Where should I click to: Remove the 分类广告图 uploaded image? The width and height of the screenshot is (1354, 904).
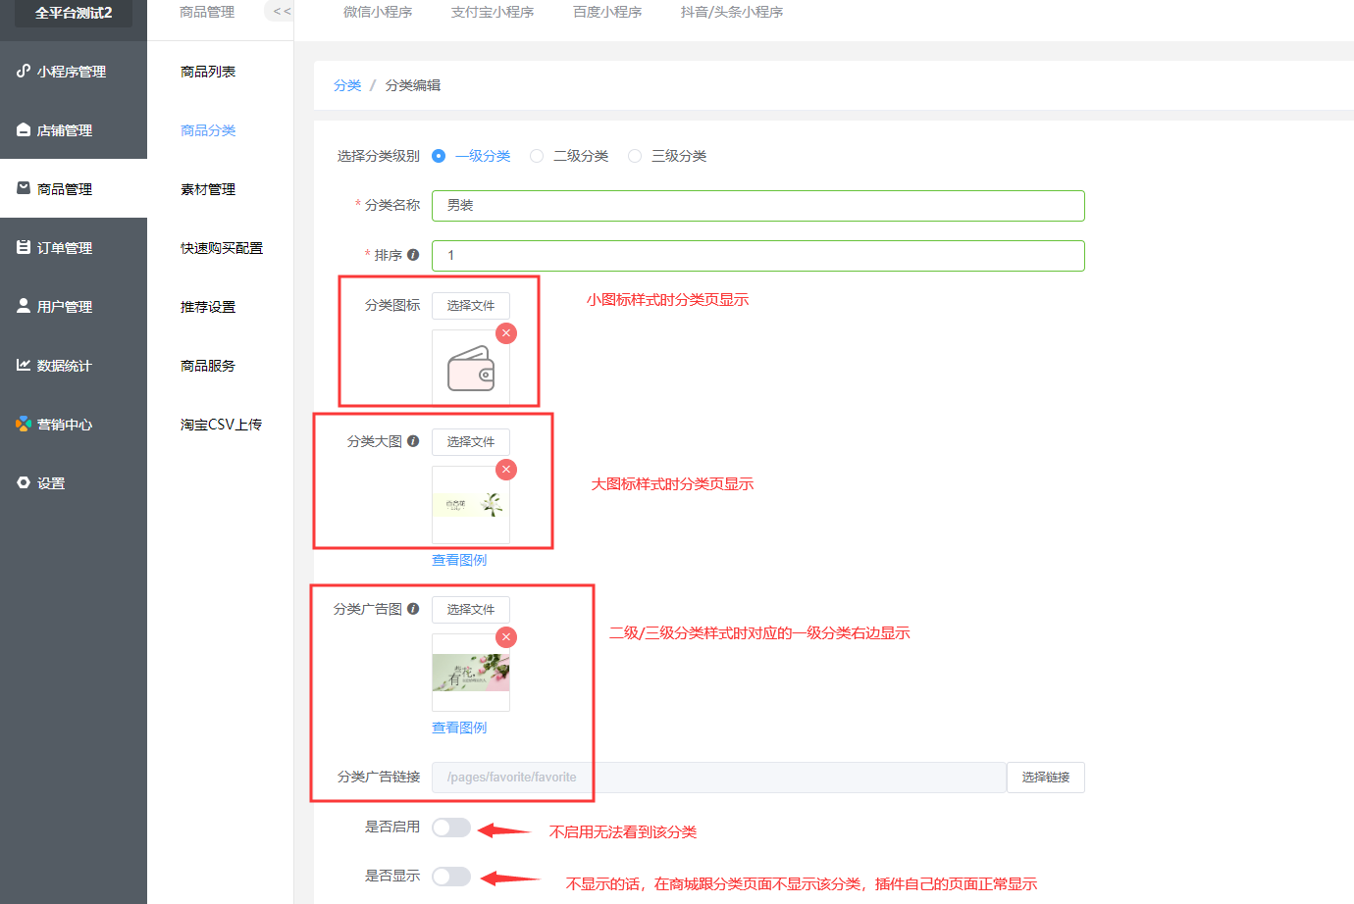(506, 637)
